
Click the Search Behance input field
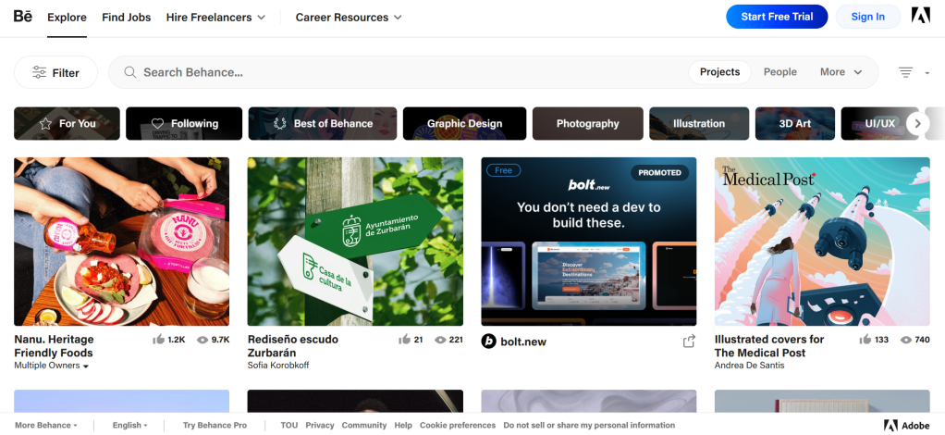coord(407,72)
